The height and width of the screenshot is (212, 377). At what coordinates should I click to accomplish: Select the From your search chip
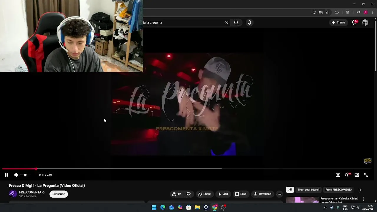coord(308,190)
